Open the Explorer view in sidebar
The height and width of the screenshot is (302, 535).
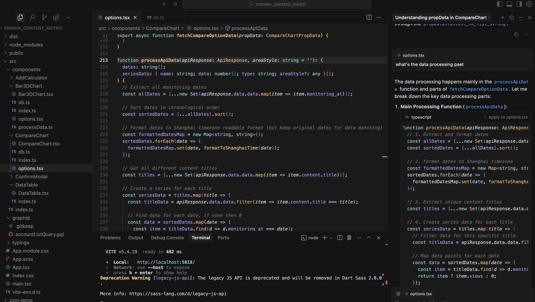tap(20, 18)
